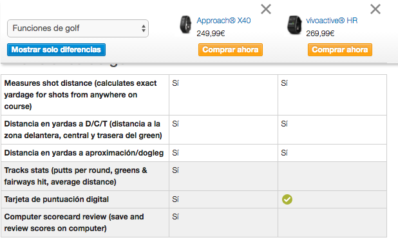Remove vívoactive HR from comparison
Viewport: 398px width, 242px height.
point(375,9)
